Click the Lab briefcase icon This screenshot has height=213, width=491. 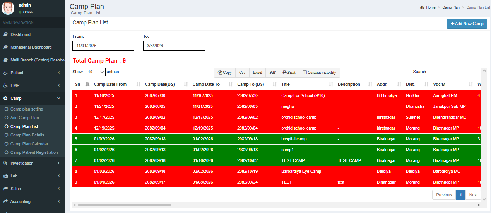pos(5,176)
